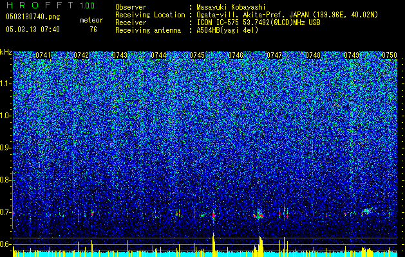This screenshot has width=405, height=257.
Task: Click the Receiving Location value text
Action: [x=287, y=15]
